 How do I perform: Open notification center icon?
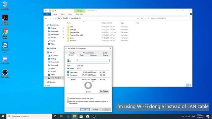click(208, 116)
